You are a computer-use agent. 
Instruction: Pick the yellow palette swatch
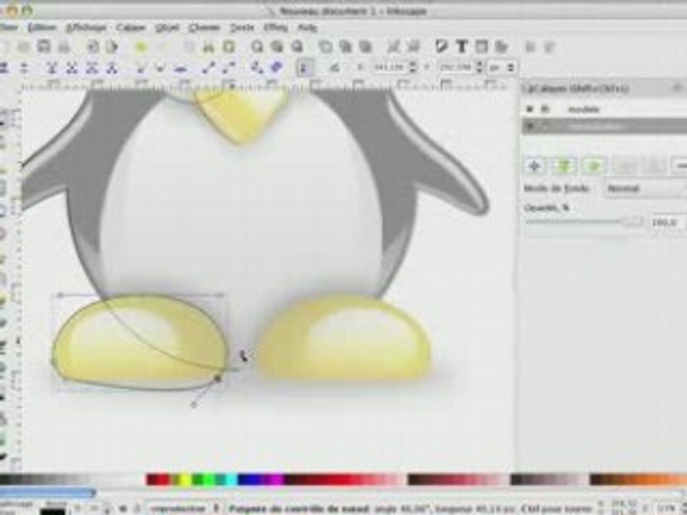click(185, 479)
